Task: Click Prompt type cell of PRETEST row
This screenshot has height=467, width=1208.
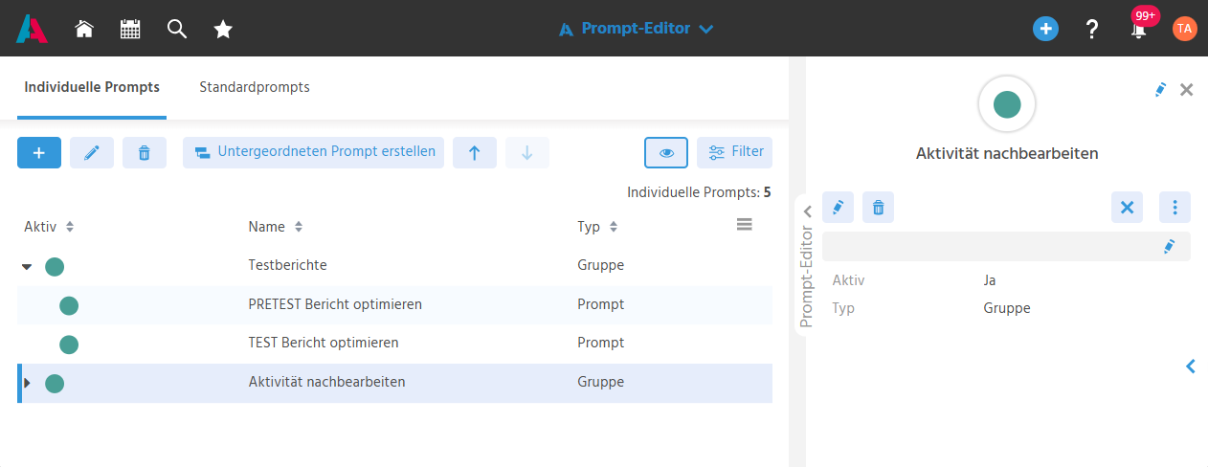Action: click(x=601, y=304)
